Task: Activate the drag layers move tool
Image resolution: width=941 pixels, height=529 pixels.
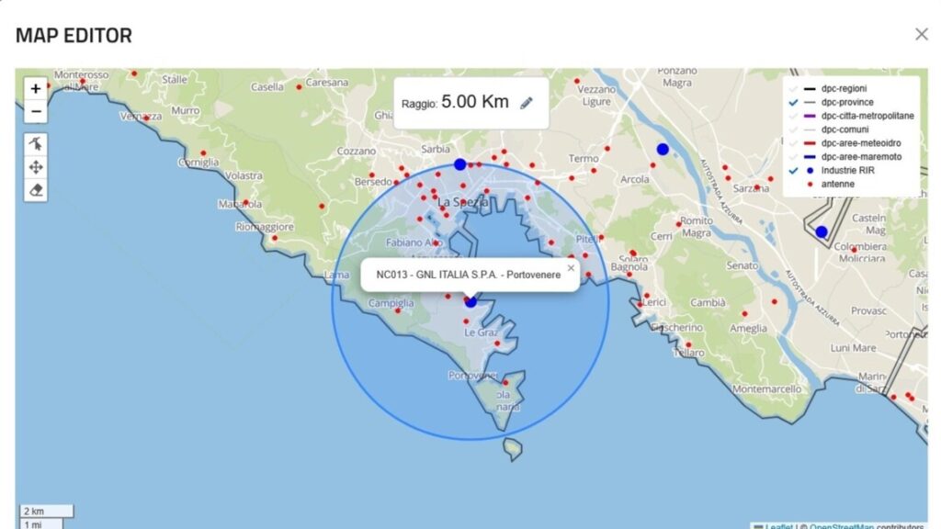Action: click(36, 167)
